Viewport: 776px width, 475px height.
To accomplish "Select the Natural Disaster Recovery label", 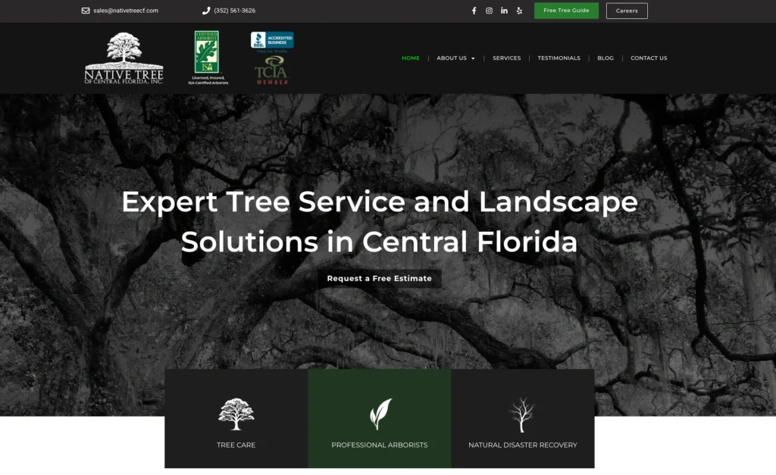I will (523, 445).
